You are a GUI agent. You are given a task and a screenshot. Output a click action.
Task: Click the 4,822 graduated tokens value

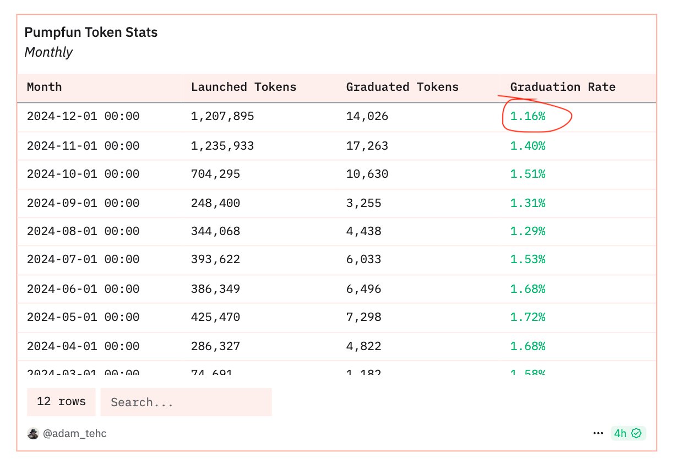[x=363, y=346]
